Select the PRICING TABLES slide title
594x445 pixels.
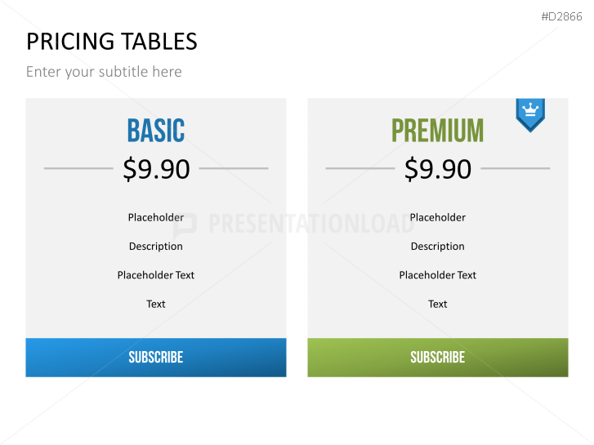111,41
